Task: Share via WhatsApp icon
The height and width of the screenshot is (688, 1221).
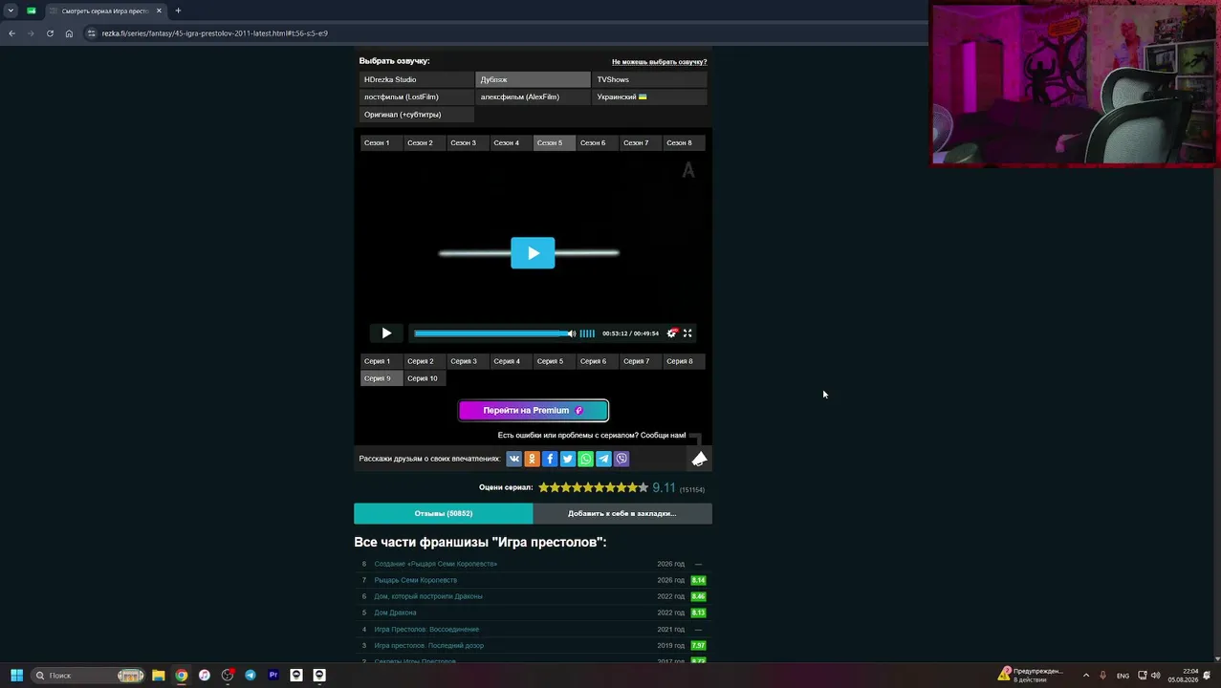Action: [585, 459]
